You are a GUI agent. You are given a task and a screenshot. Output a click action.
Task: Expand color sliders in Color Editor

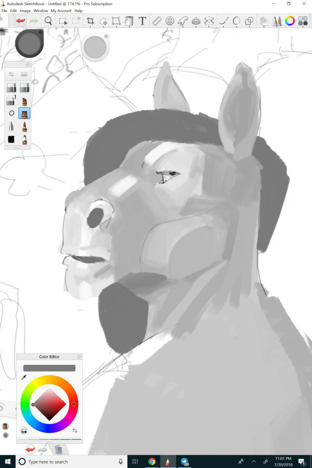[x=75, y=430]
